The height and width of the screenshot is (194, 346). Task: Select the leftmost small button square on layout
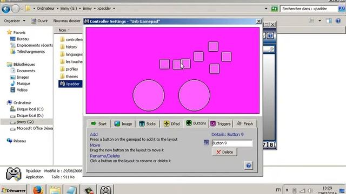click(164, 64)
